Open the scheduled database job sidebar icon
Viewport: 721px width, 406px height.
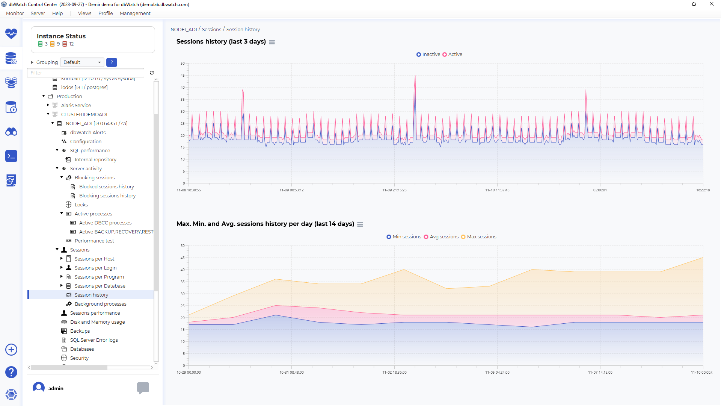point(11,107)
